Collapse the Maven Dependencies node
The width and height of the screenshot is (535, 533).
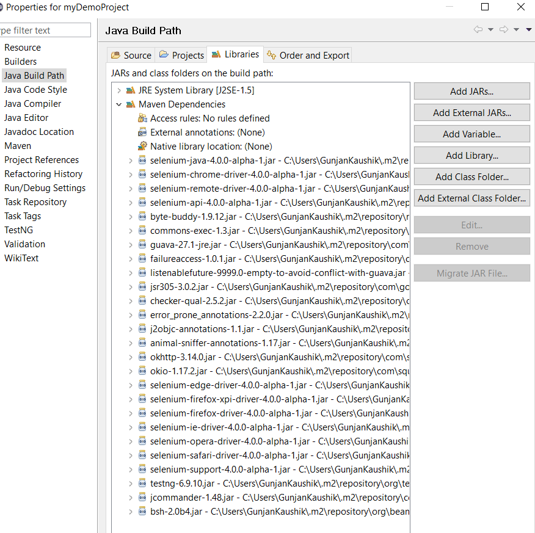pos(118,104)
